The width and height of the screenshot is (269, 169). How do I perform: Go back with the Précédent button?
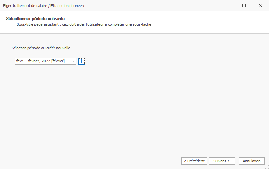click(x=194, y=161)
